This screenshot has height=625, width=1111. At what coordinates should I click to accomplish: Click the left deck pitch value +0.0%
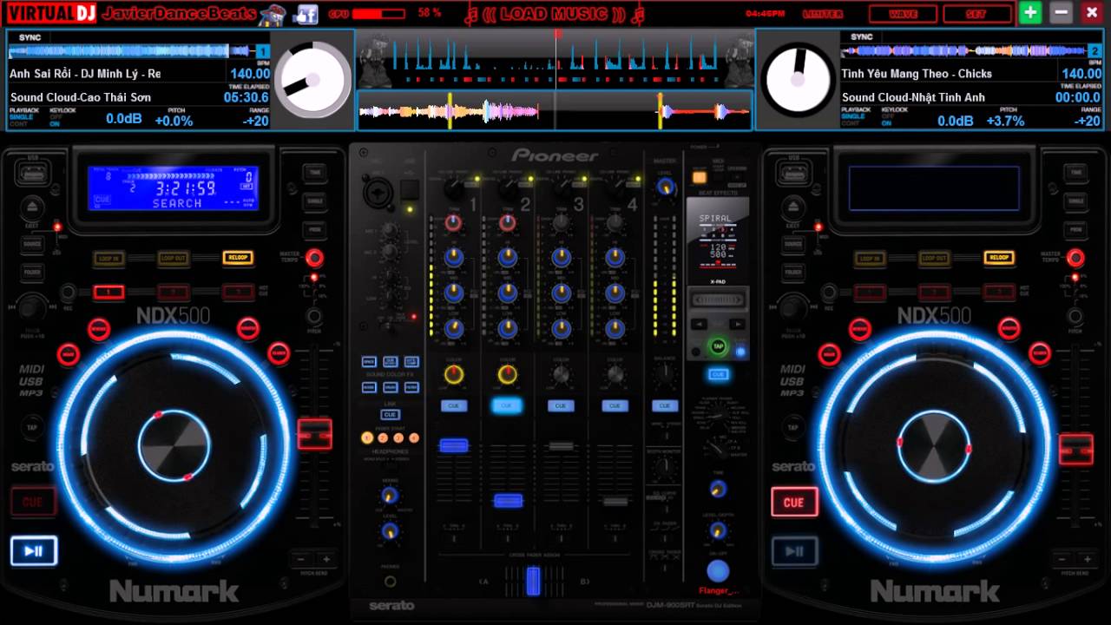coord(174,121)
